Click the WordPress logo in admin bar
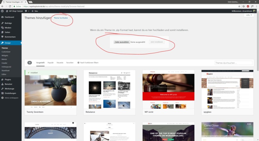Viewport: 259px width, 141px height. (x=2, y=11)
